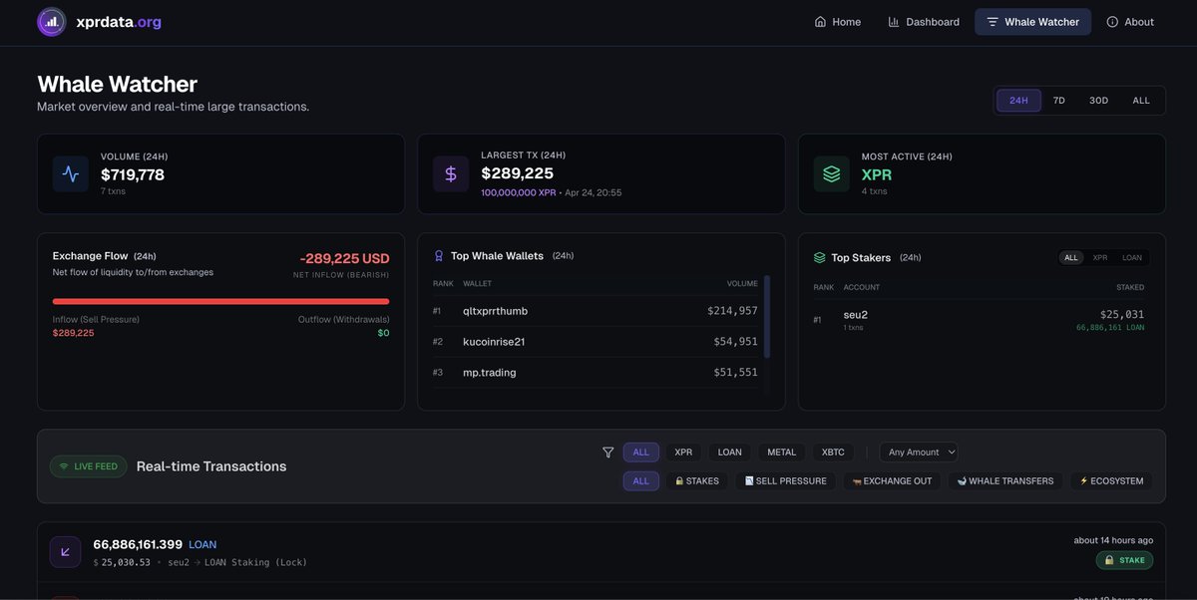Filter transactions by SELL PRESSURE
Screen dimensions: 1197x600
[786, 481]
